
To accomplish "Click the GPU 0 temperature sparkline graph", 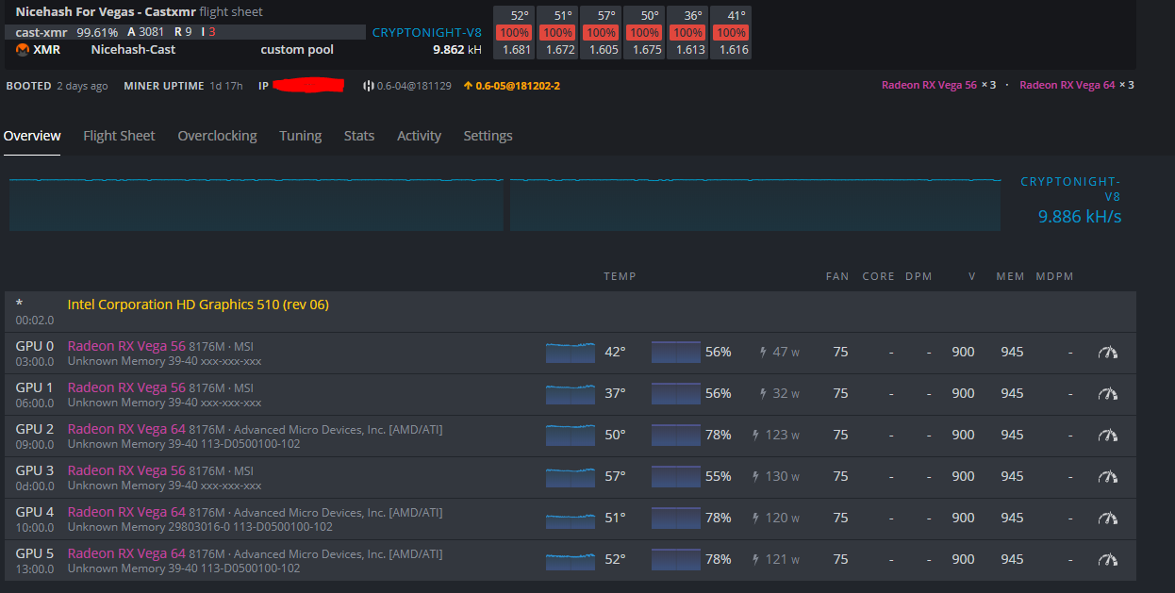I will (x=571, y=353).
